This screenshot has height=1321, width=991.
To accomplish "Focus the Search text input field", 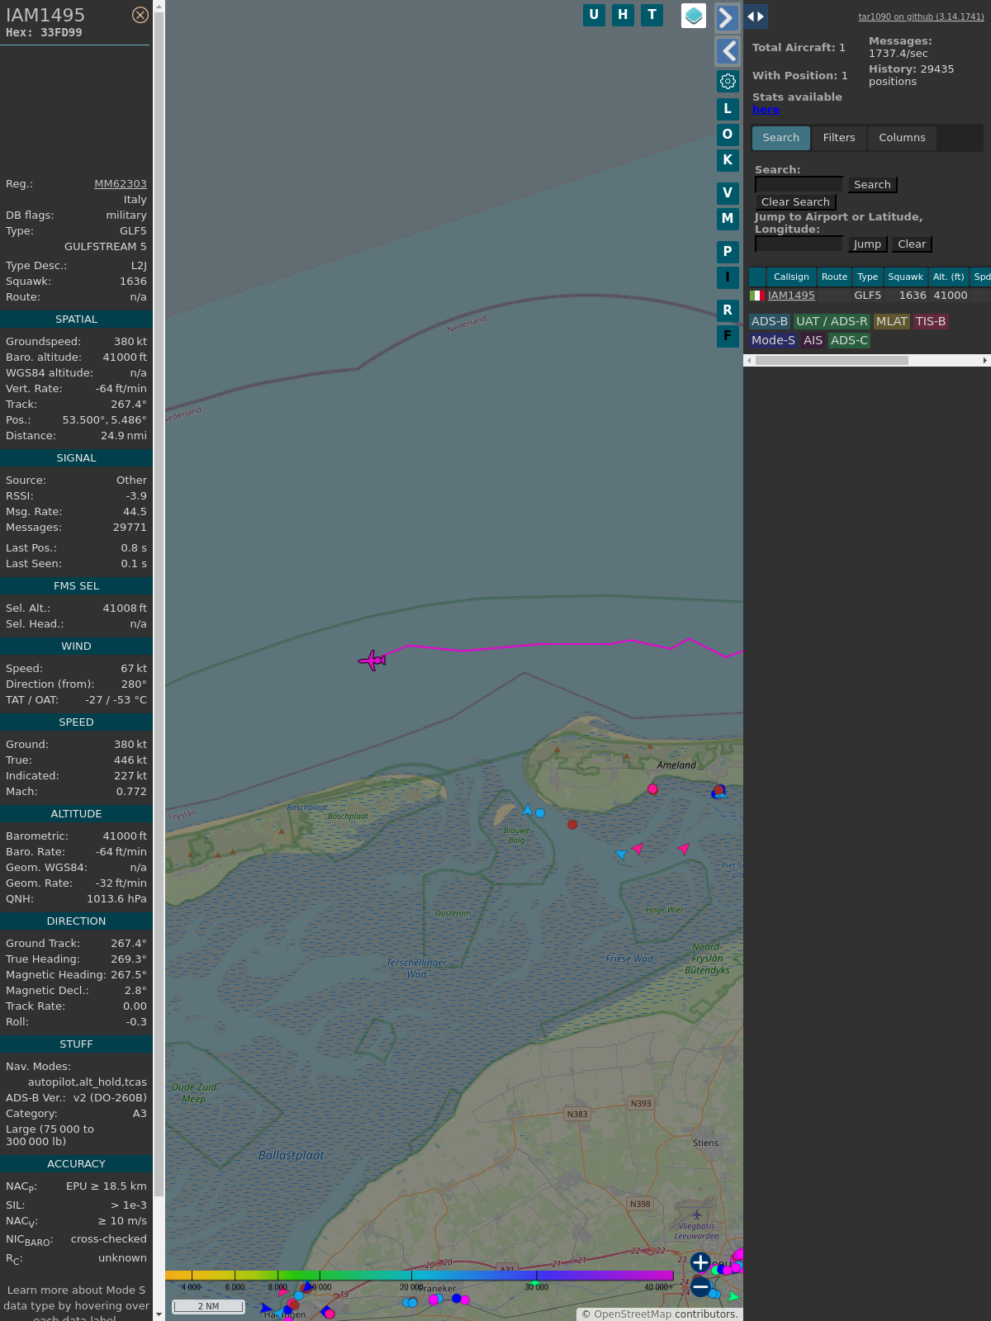I will (x=799, y=185).
